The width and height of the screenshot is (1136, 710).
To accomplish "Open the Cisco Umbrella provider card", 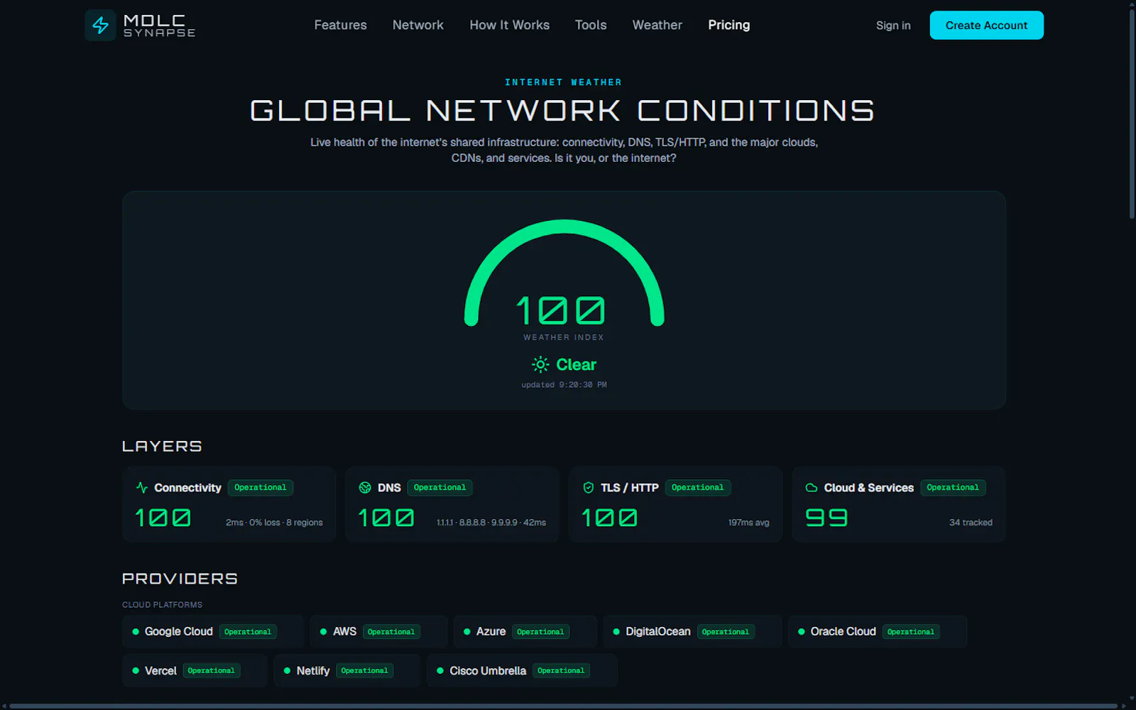I will tap(522, 671).
